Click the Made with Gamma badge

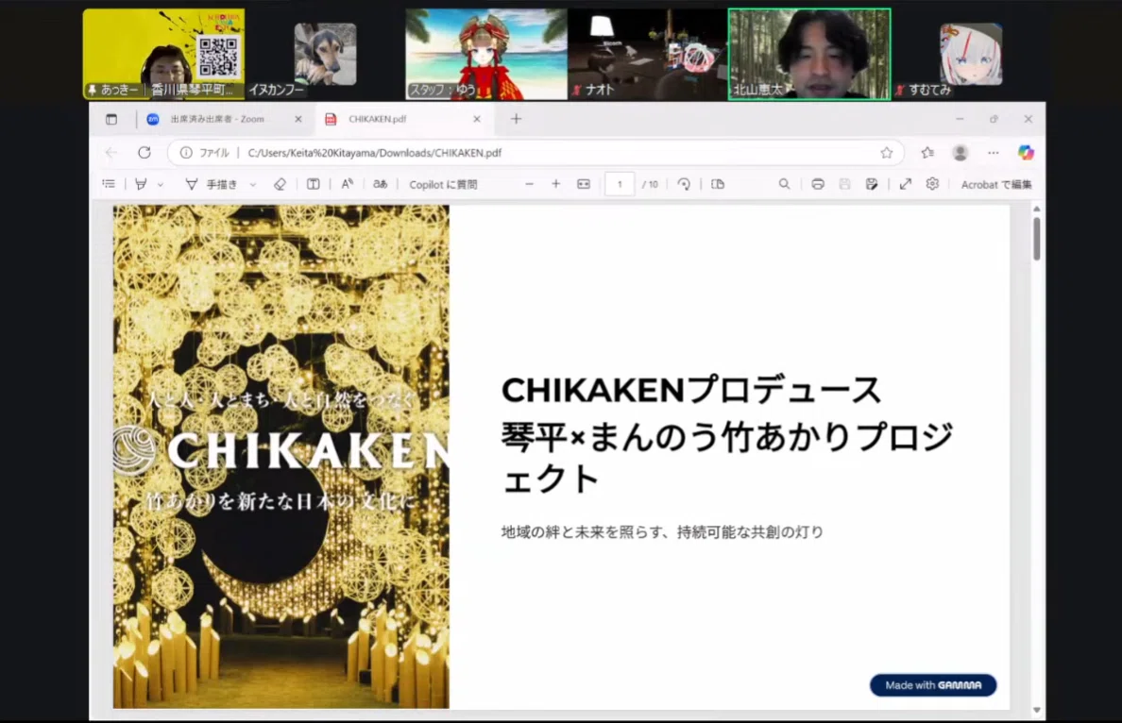click(x=933, y=685)
